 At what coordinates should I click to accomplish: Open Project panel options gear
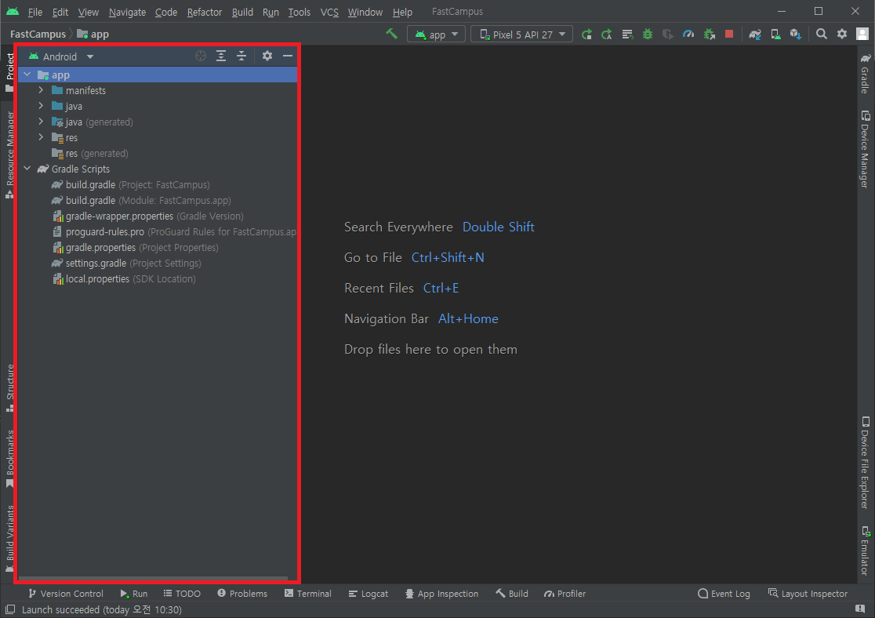(267, 56)
